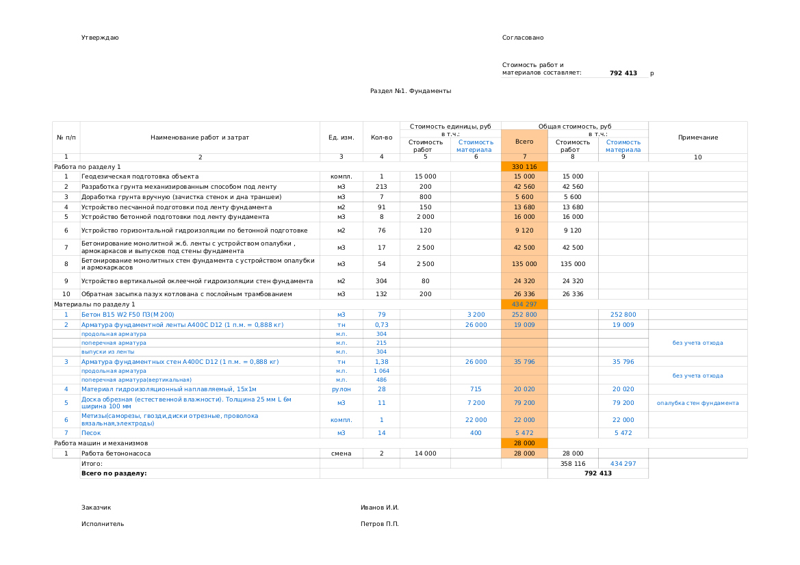This screenshot has height=565, width=800.
Task: Click the orange 434 297 materials subtotal cell
Action: [524, 304]
